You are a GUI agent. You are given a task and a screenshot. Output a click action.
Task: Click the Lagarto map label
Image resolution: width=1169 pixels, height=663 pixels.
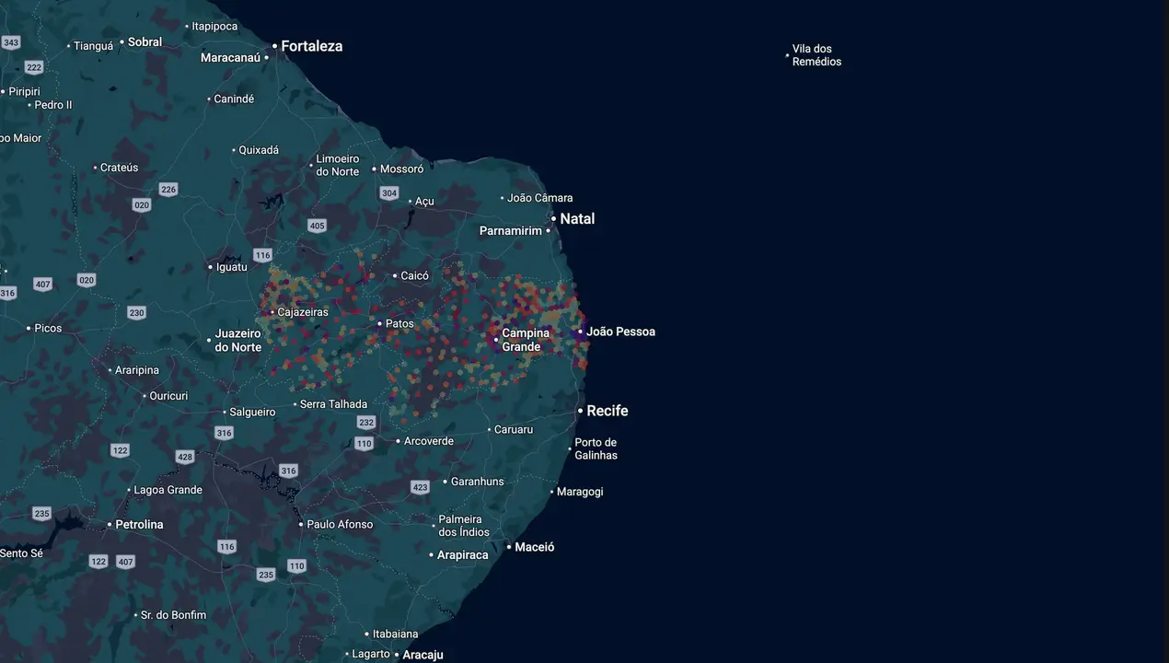(371, 655)
